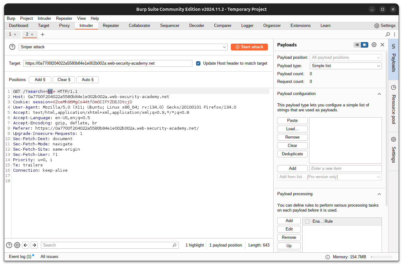Open Payloads side tab icon
The image size is (403, 266).
click(393, 46)
